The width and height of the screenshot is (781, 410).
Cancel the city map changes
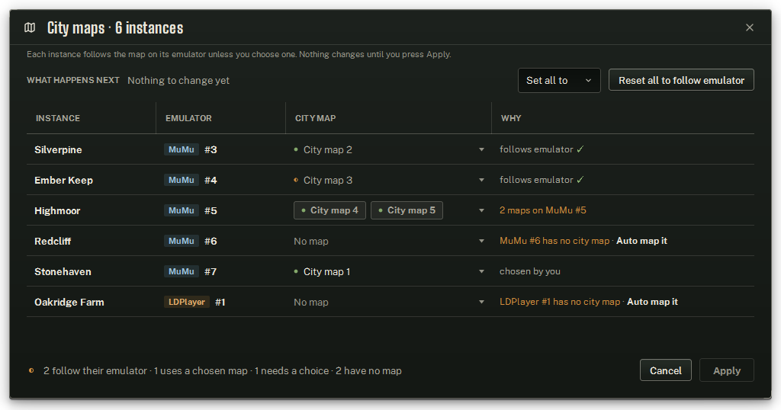click(665, 370)
